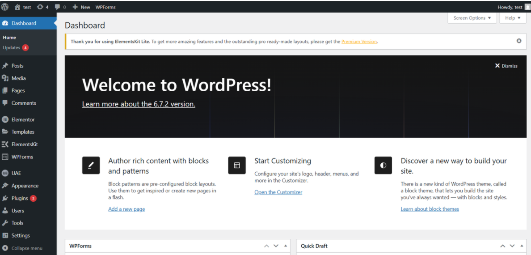Click the red 4 badge next to Updates

point(25,48)
